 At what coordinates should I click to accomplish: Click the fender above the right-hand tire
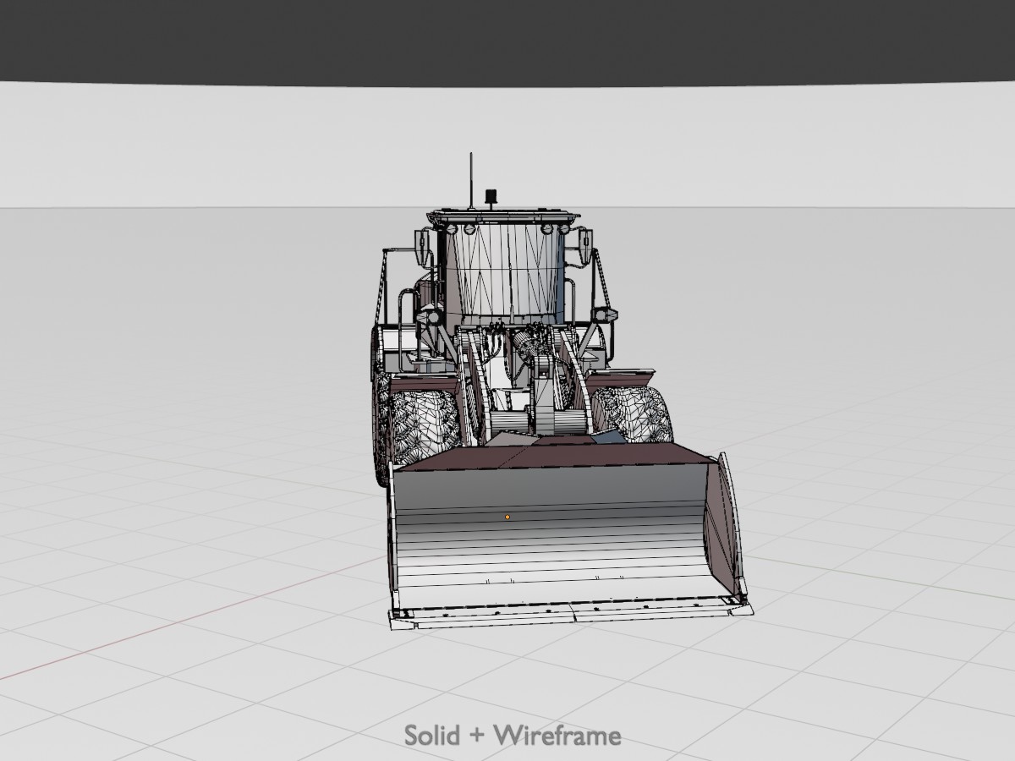(630, 376)
